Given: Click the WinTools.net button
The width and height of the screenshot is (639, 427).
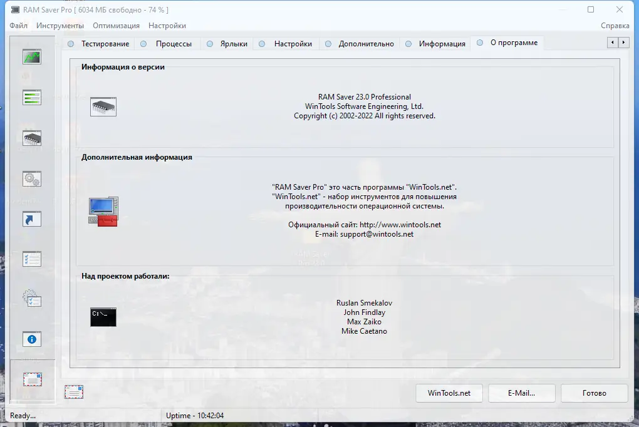Looking at the screenshot, I should (449, 393).
